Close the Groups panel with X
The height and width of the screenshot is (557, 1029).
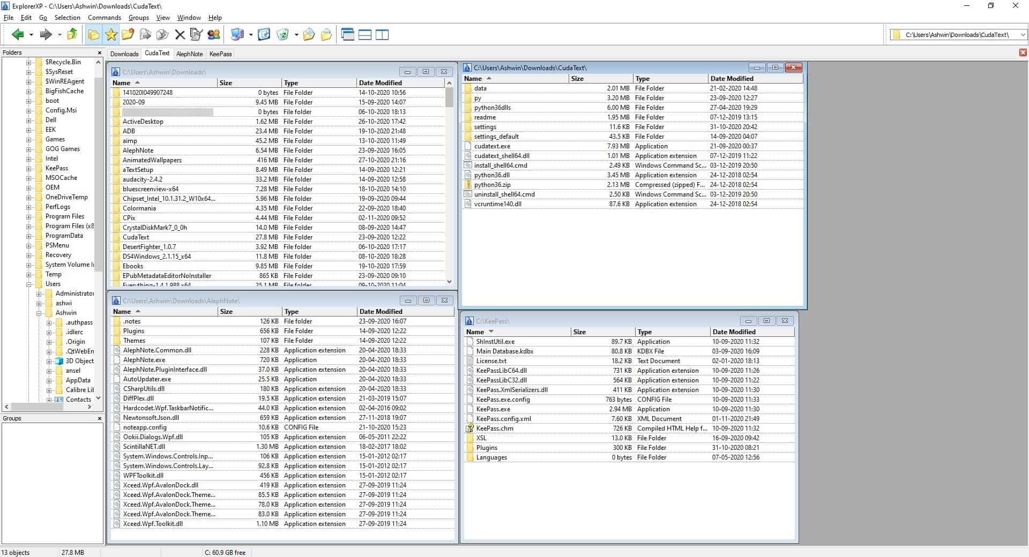click(99, 418)
